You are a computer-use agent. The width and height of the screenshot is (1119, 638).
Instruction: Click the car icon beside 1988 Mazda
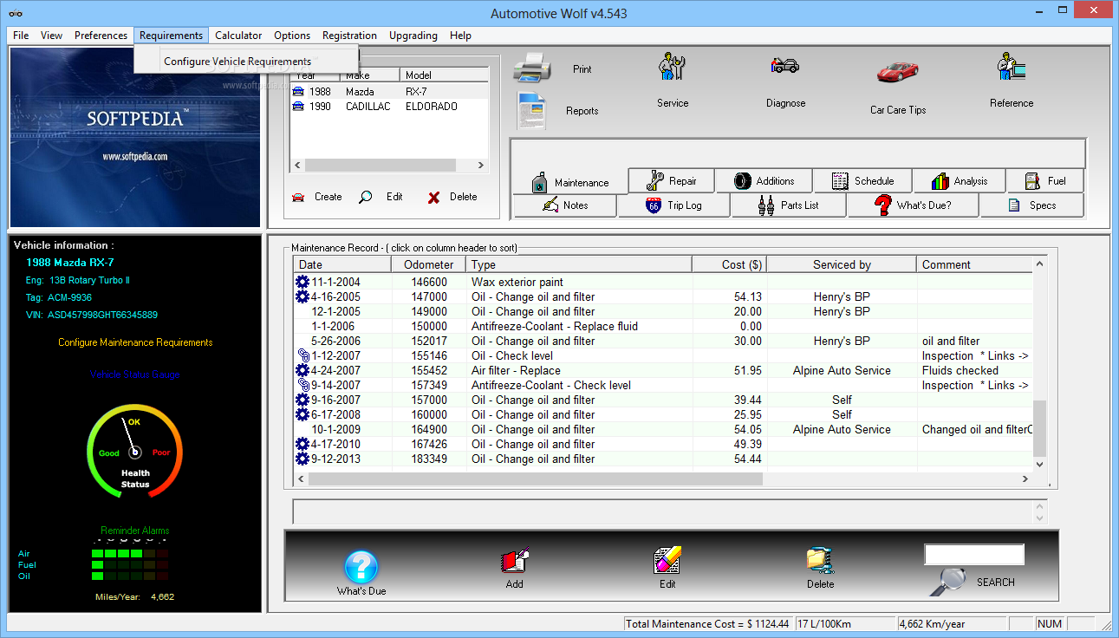[x=299, y=91]
